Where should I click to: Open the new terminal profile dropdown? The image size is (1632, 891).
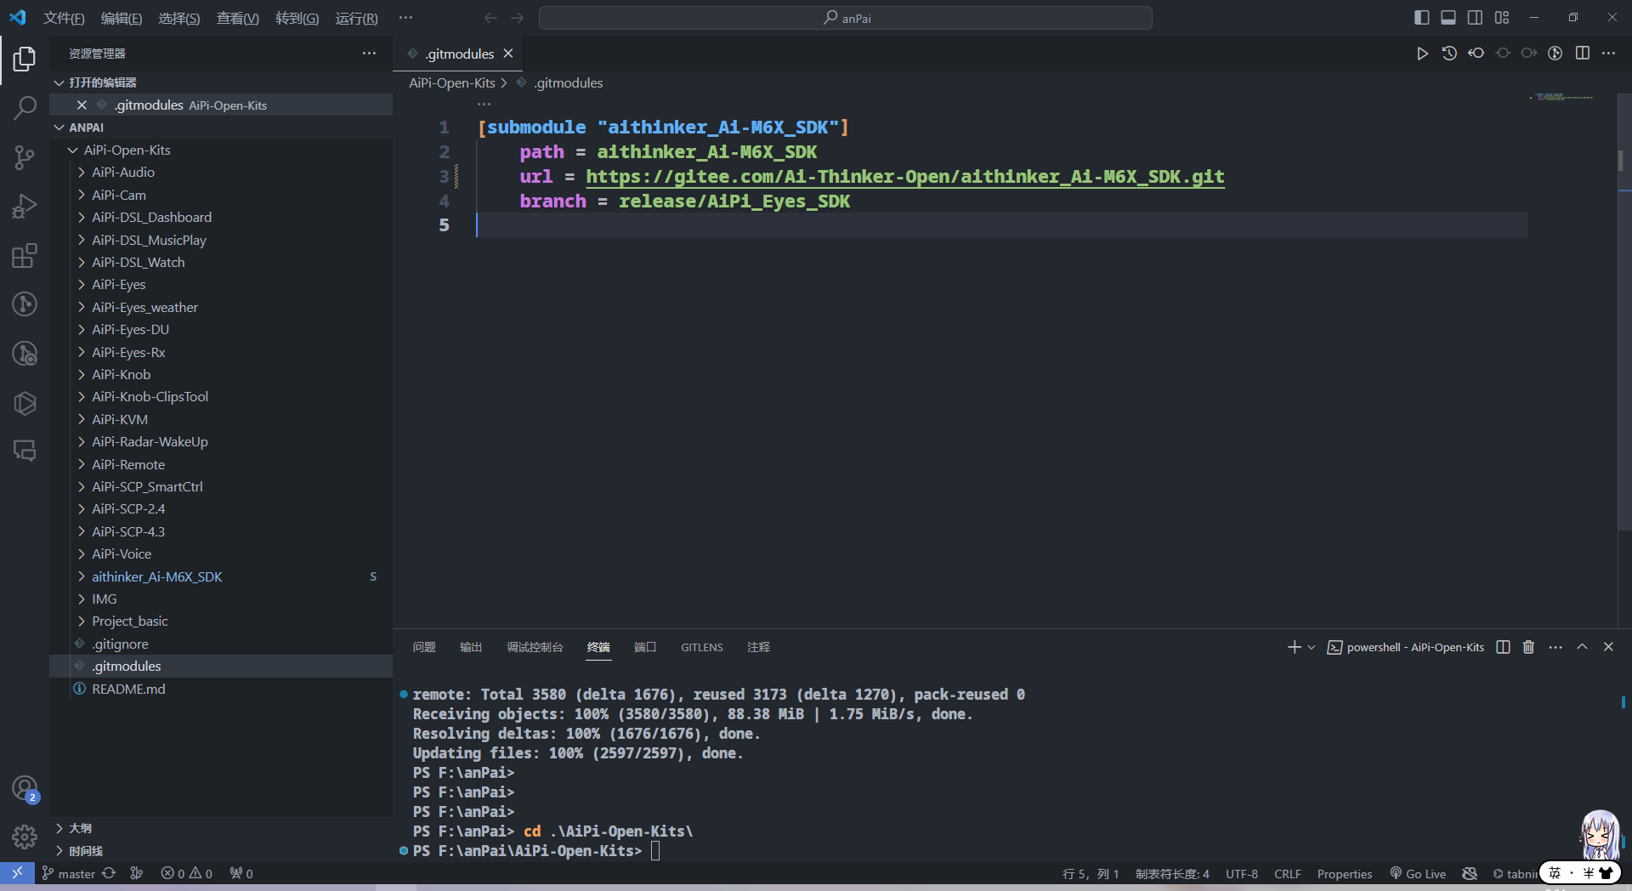1312,647
